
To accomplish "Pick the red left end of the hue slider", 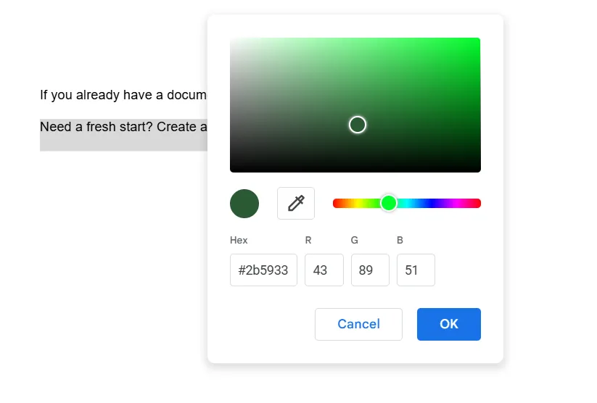I will (336, 203).
